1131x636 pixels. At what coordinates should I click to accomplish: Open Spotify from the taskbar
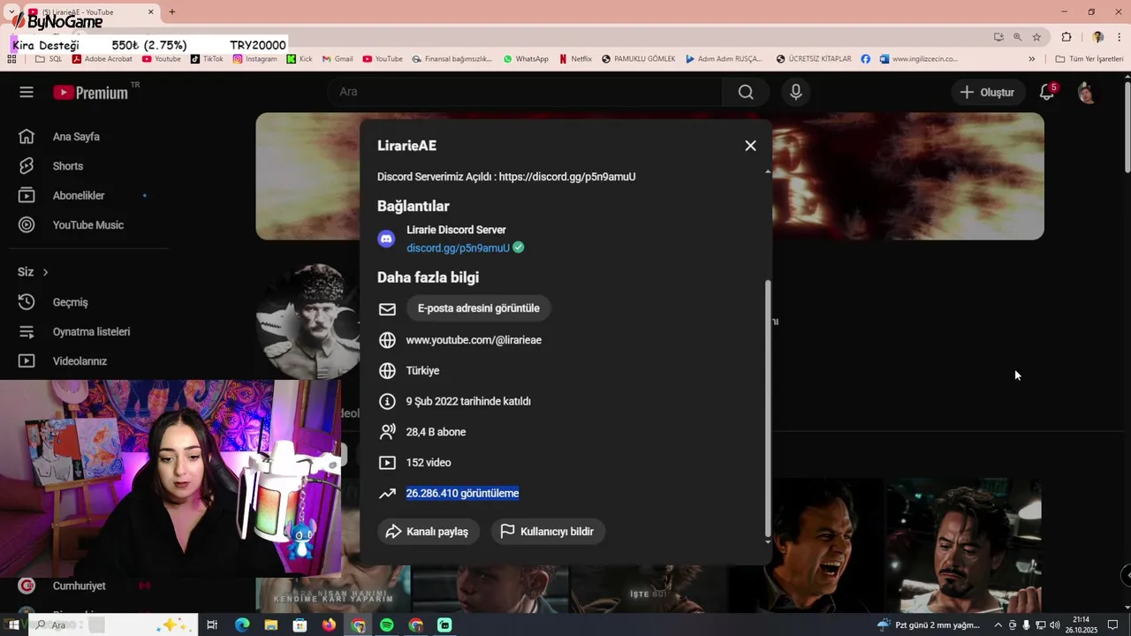pos(387,625)
